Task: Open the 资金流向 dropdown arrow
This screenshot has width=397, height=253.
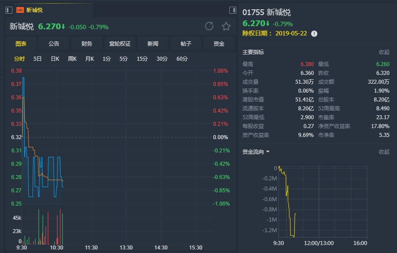Action: 268,152
